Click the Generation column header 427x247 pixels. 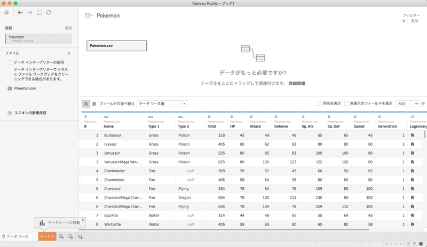pyautogui.click(x=388, y=126)
